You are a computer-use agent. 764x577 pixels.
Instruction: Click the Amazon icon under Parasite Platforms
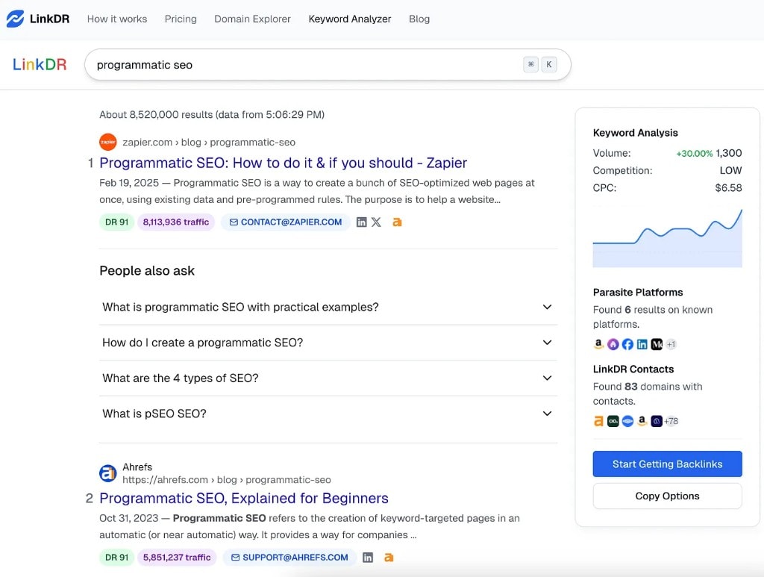[x=598, y=343]
